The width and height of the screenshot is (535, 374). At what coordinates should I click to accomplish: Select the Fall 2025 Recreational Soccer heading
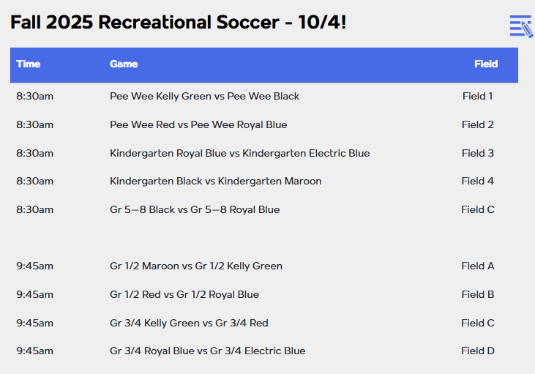pyautogui.click(x=178, y=23)
